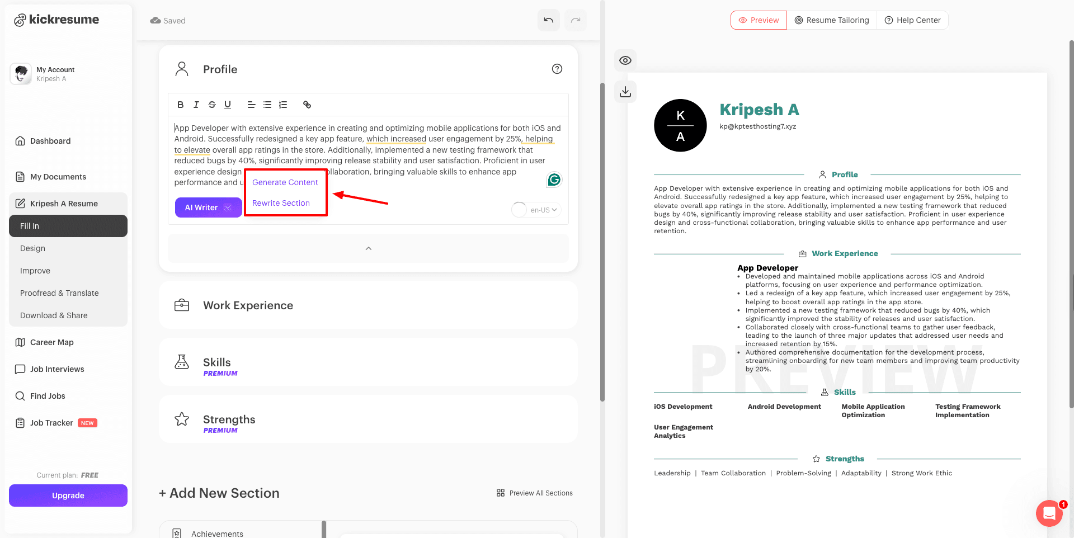Toggle the spell check switch beside en-US

point(519,210)
